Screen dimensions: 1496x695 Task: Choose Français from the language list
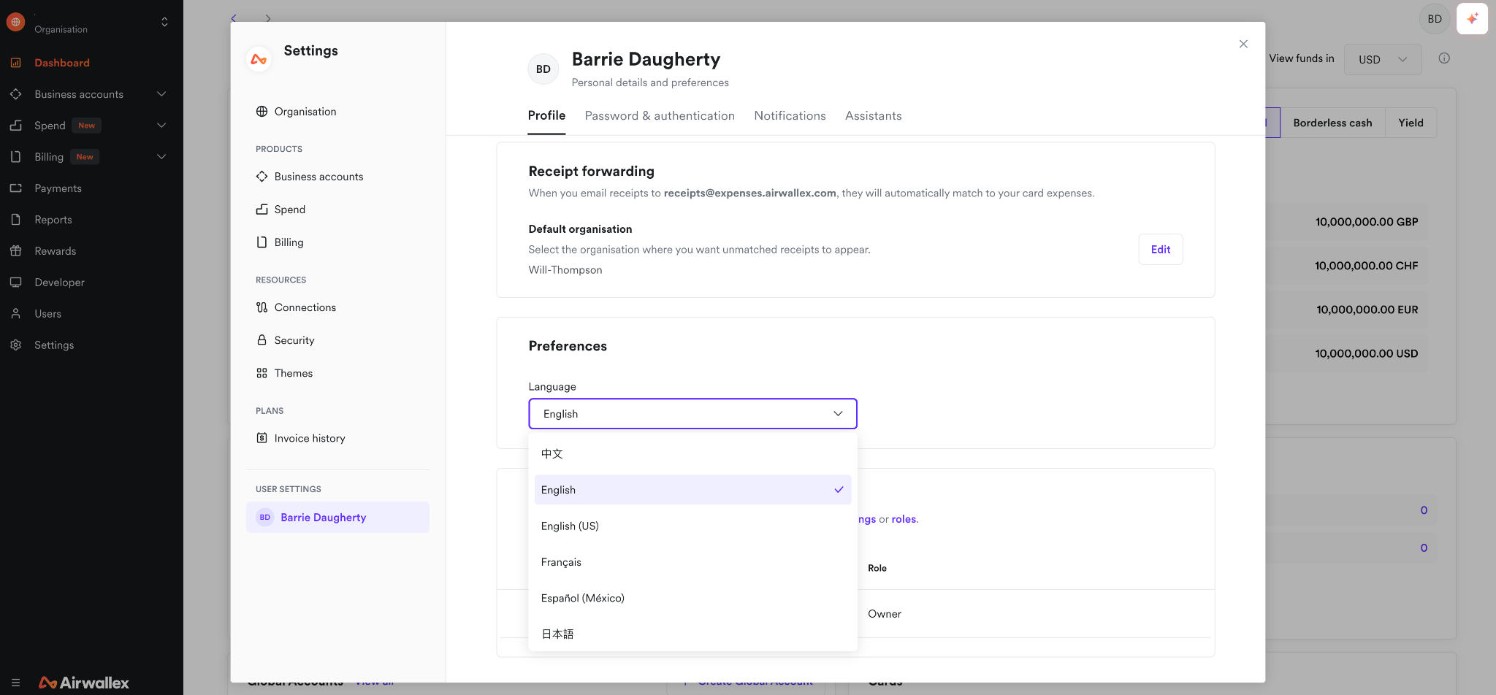(692, 562)
